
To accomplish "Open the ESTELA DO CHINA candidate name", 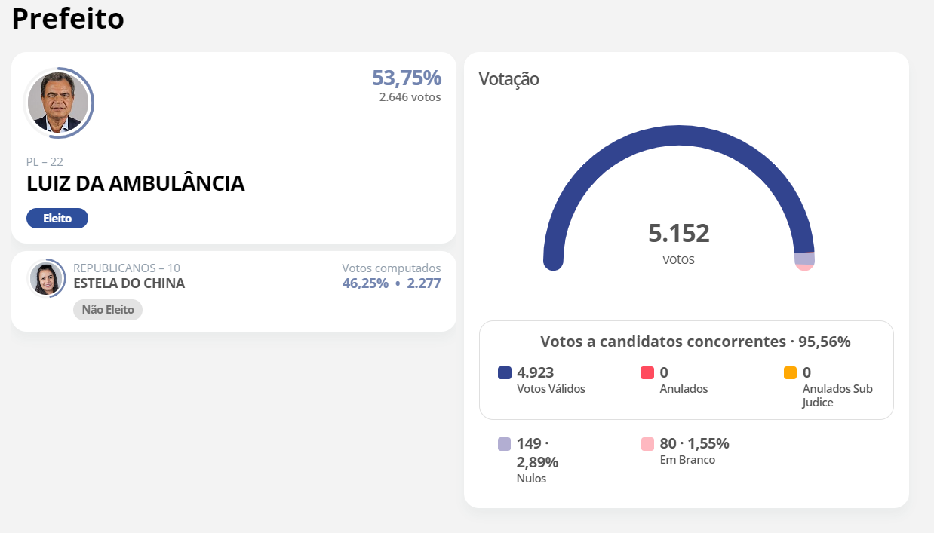I will (129, 283).
